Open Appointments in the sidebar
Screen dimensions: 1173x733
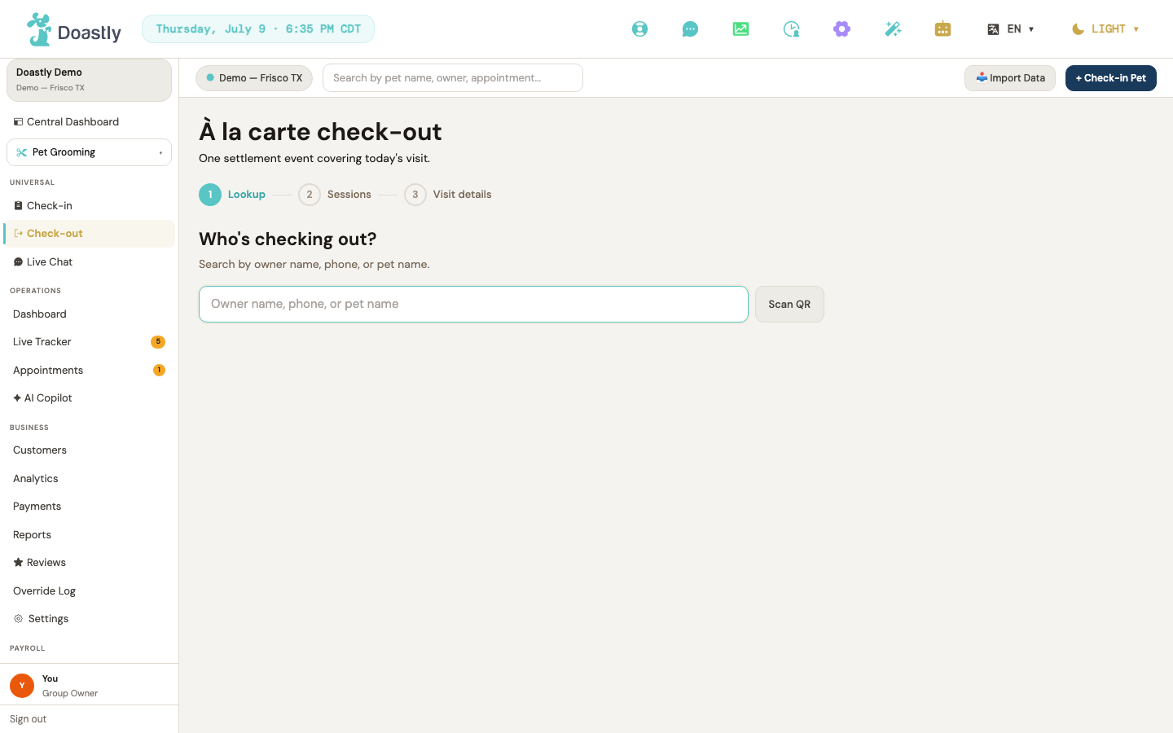[89, 371]
